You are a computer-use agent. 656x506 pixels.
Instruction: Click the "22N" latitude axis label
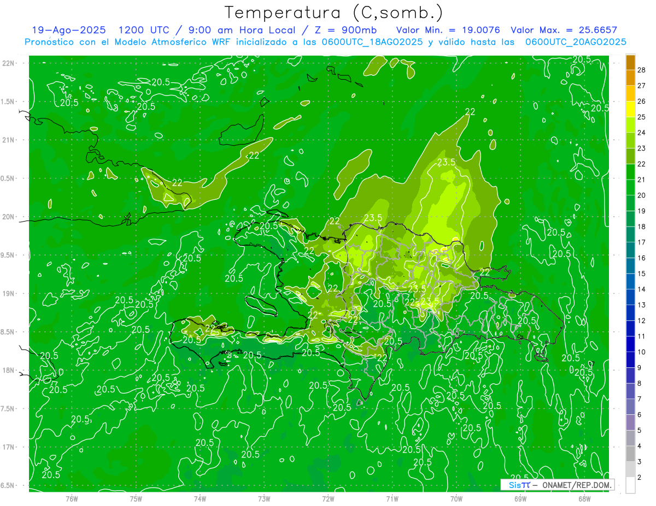pyautogui.click(x=8, y=63)
